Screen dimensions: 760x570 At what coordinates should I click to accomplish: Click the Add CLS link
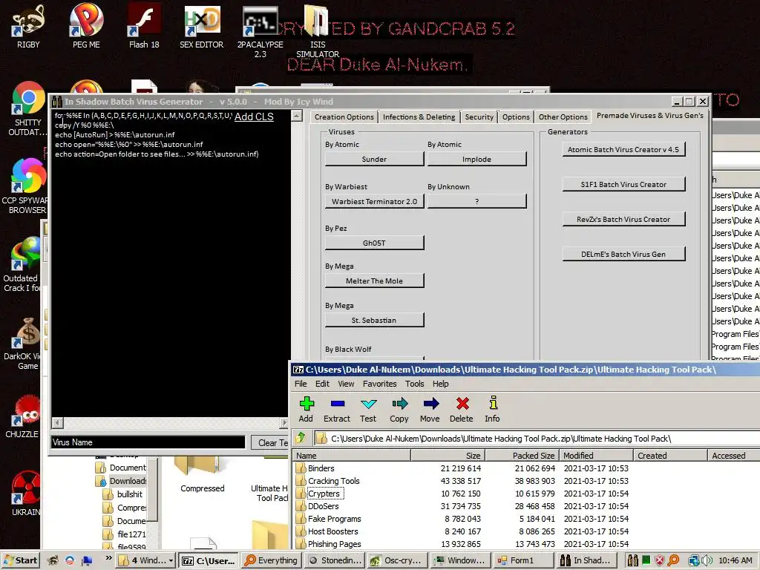tap(254, 117)
